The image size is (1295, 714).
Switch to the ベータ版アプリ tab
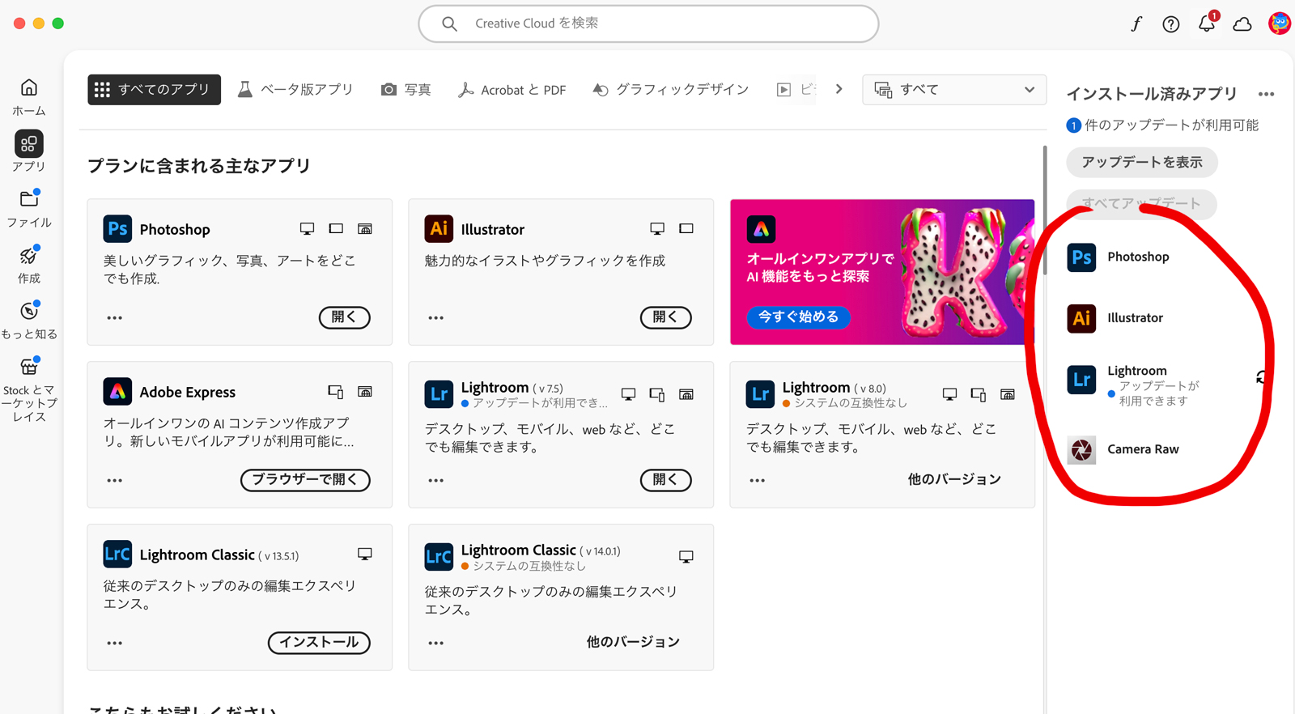point(295,90)
